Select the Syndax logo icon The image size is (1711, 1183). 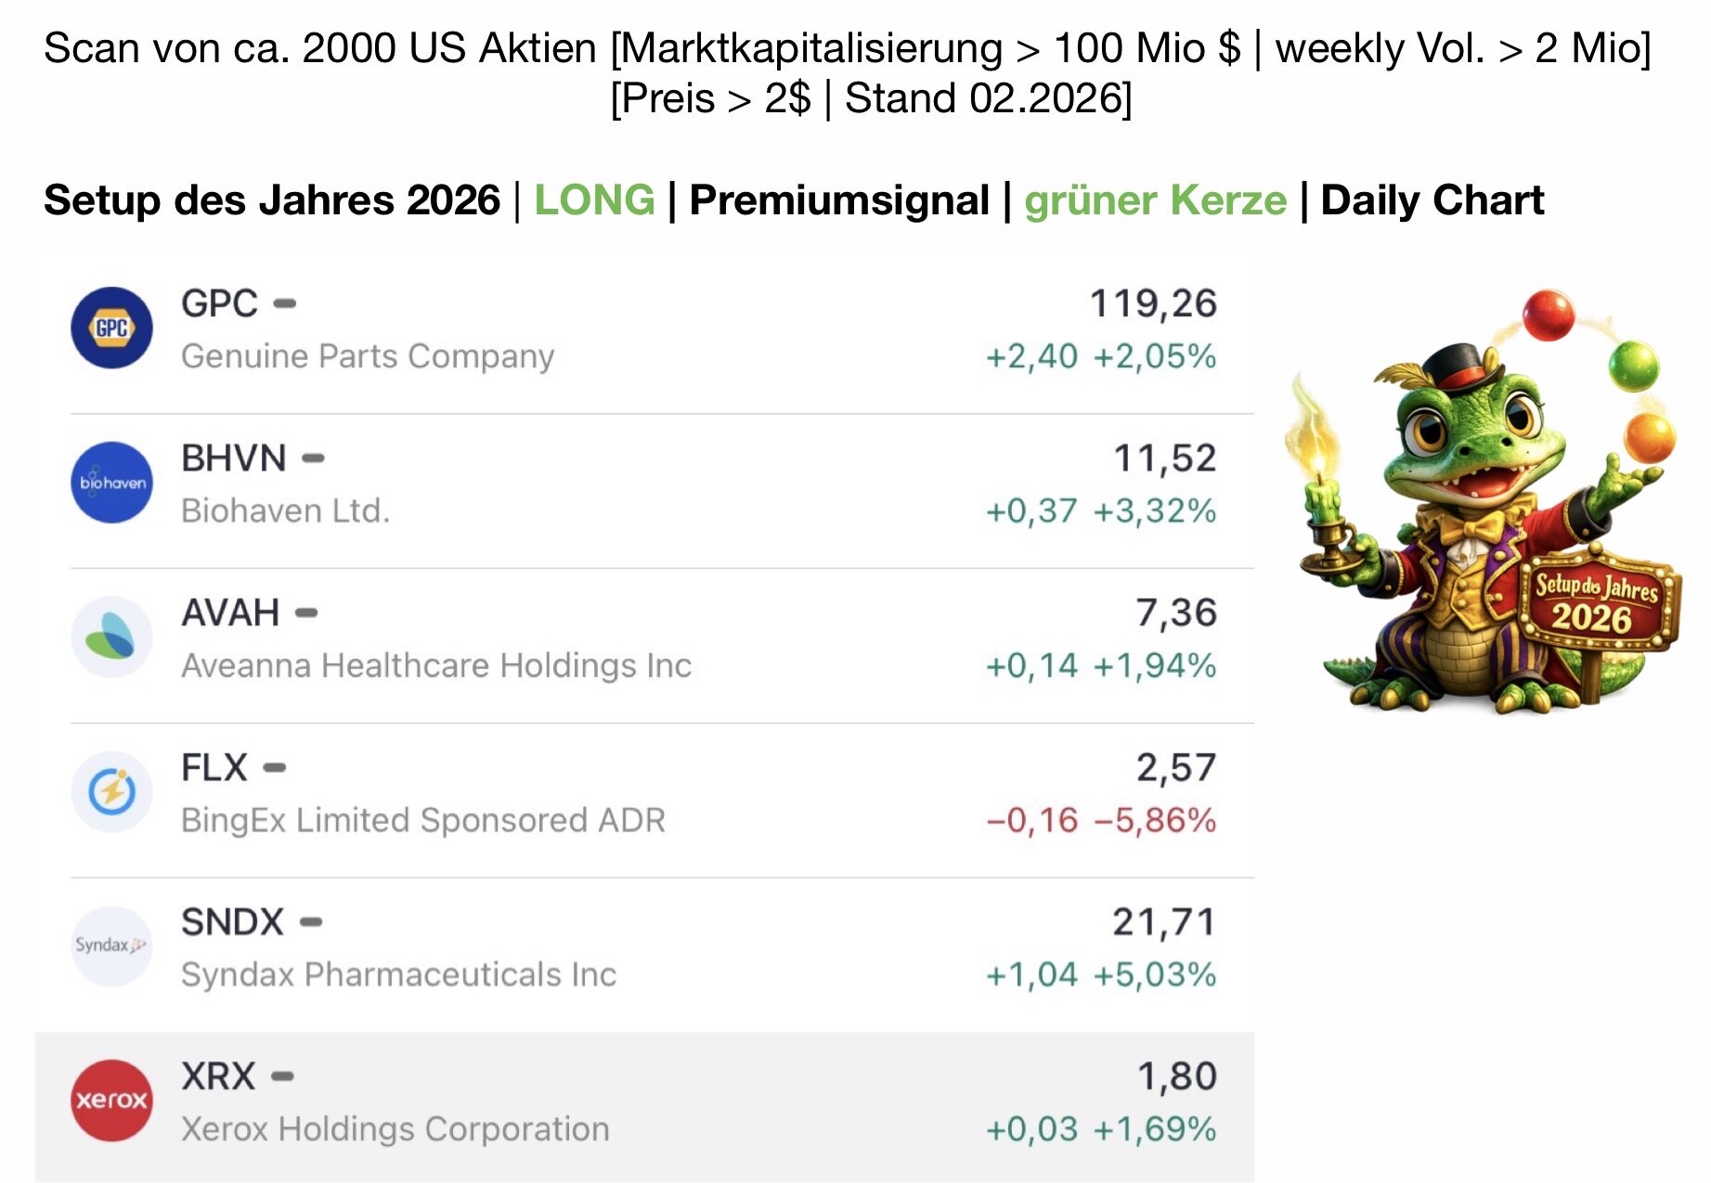pos(111,945)
